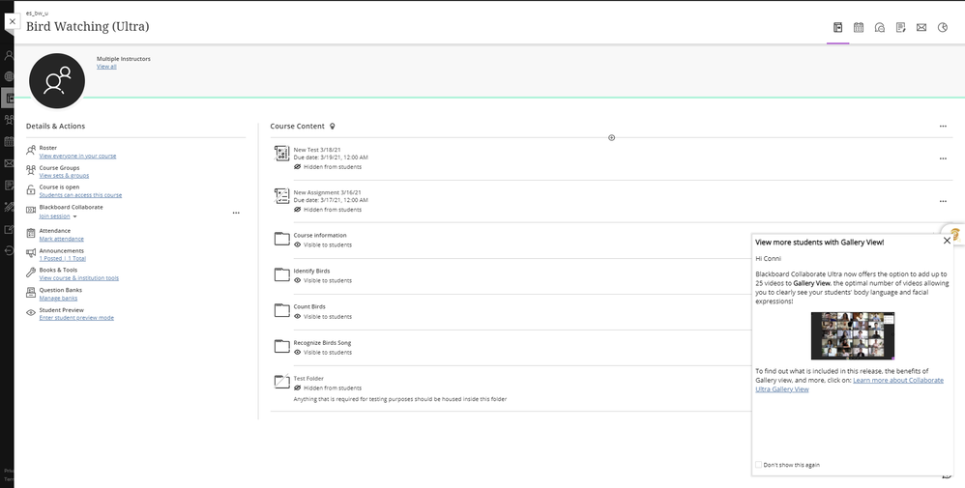Open Gradebook icon in top navigation

[900, 27]
